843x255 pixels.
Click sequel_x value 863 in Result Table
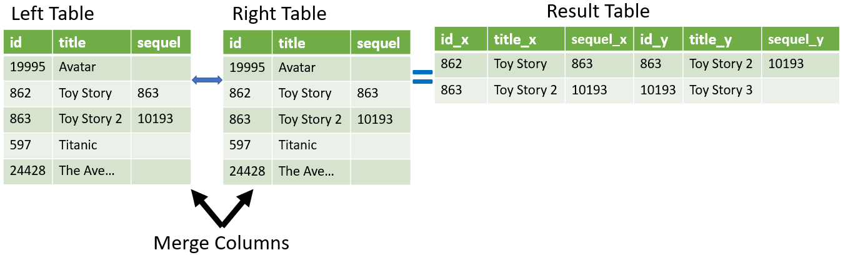600,64
